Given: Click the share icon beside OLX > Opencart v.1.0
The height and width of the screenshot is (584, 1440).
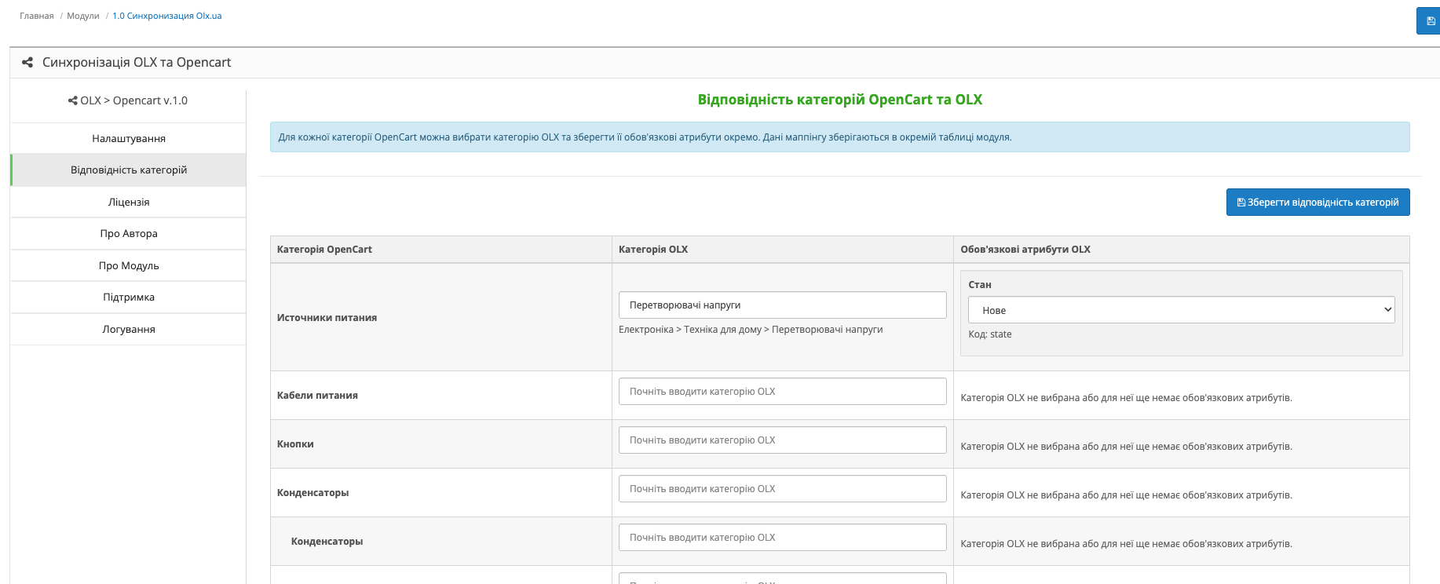Looking at the screenshot, I should (x=73, y=100).
